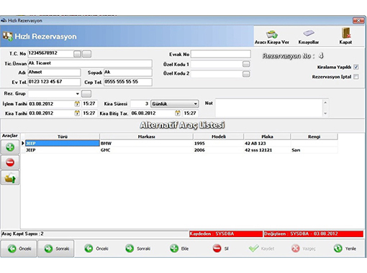Click first Önceki button at bottom left
This screenshot has width=367, height=273.
(19, 249)
